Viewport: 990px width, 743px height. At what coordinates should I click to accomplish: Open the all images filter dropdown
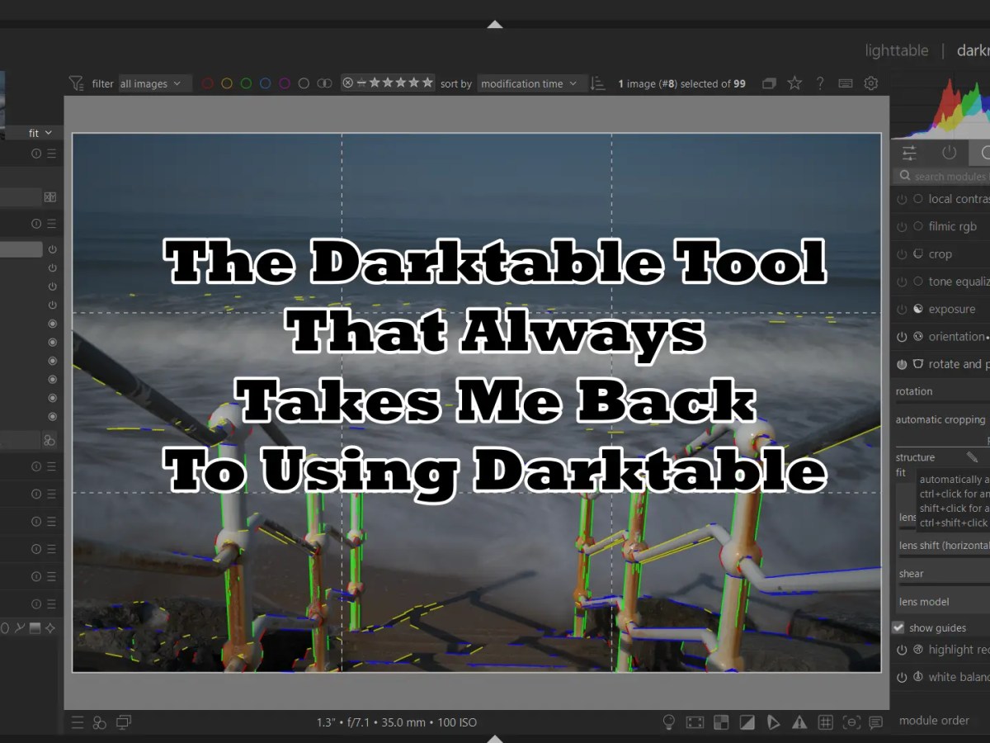(x=155, y=83)
